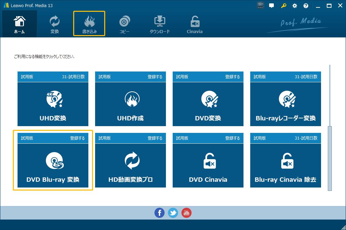Open the feedback speech bubble icon
This screenshot has height=230, width=346.
pos(271,6)
